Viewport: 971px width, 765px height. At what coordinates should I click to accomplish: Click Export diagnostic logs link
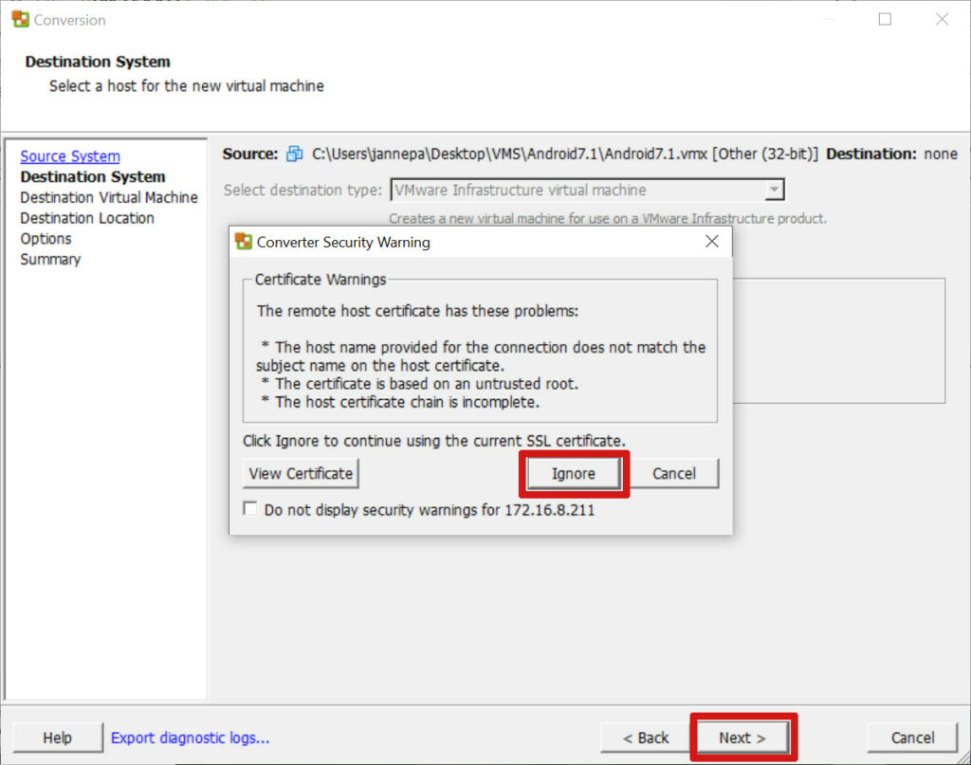190,738
